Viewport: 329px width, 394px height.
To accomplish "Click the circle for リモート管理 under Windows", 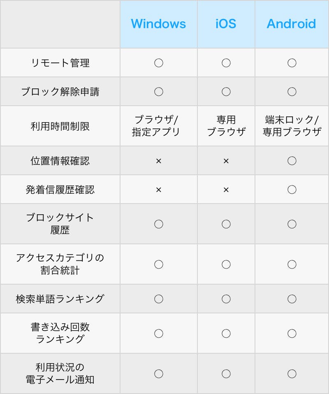I will point(159,63).
